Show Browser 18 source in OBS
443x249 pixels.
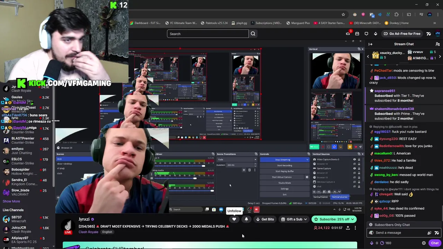[x=354, y=164]
